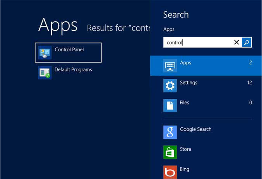
Task: Search with the Bing label
Action: click(185, 169)
